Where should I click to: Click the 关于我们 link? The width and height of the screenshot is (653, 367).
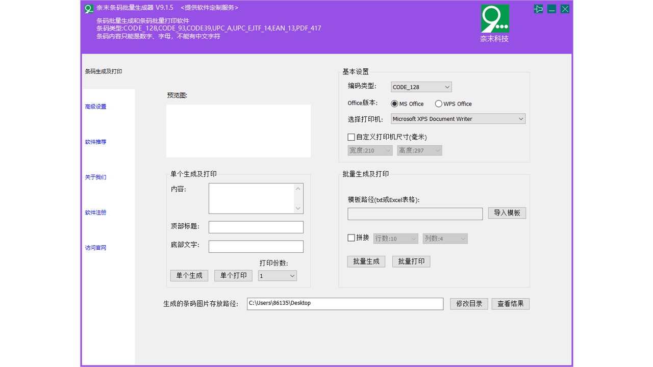click(x=95, y=177)
